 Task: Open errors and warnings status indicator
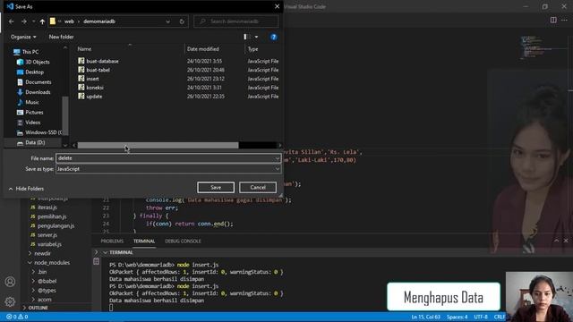17,317
